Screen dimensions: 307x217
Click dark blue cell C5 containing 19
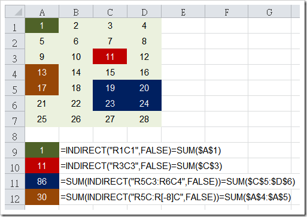[x=110, y=88]
